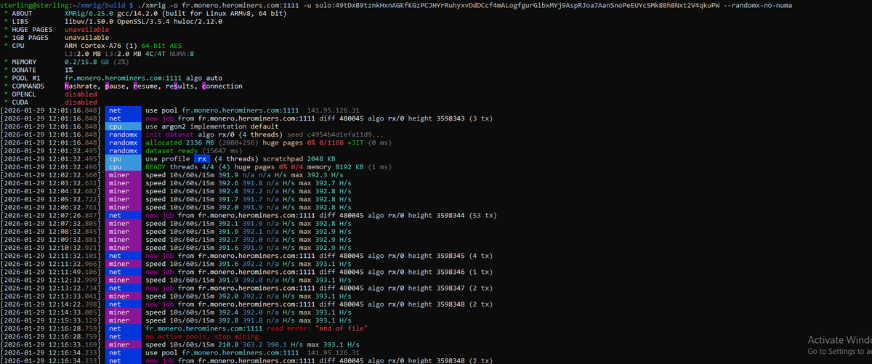Click 'unavailable' in the 1GB PAGES row
Viewport: 872px width, 364px height.
tap(87, 37)
